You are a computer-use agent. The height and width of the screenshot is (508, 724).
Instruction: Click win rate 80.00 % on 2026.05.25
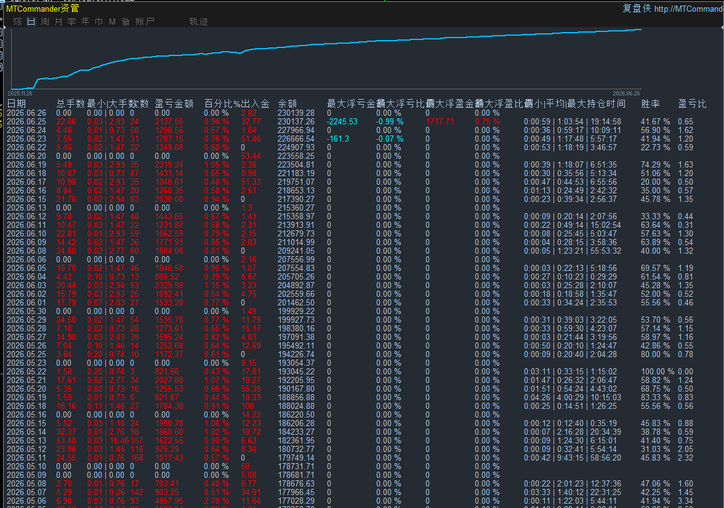pyautogui.click(x=655, y=355)
